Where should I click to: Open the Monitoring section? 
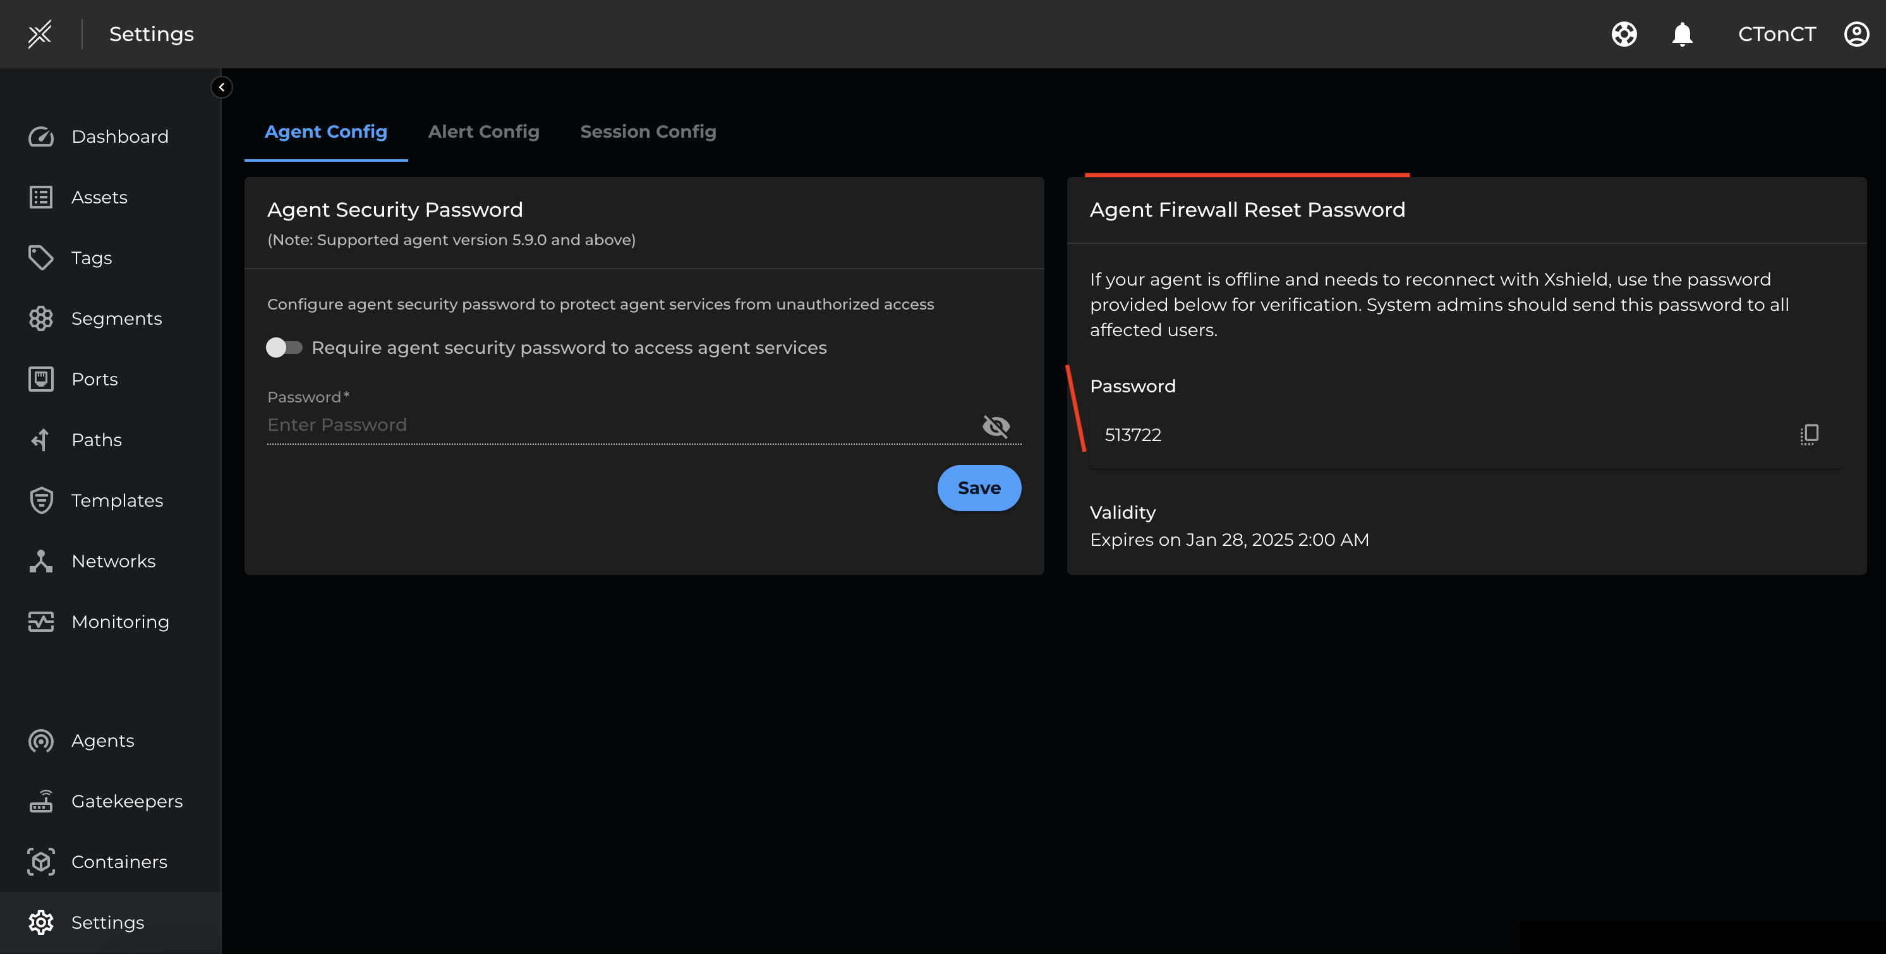point(120,622)
